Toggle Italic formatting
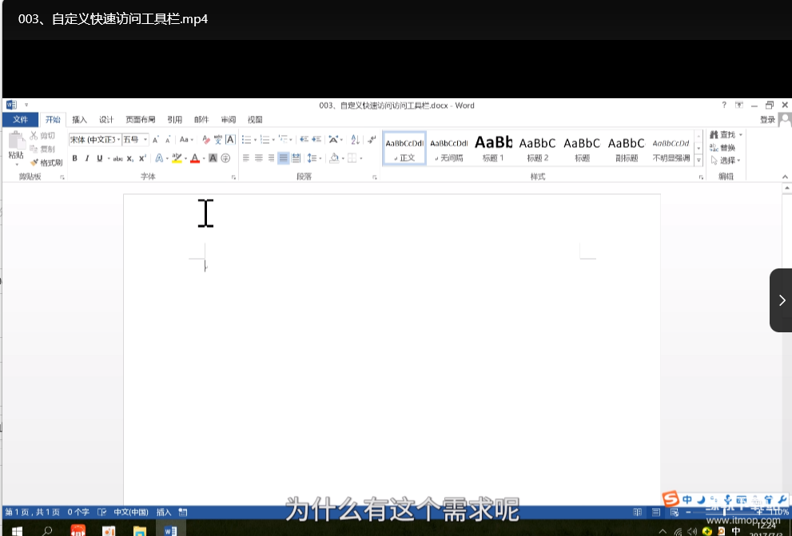The width and height of the screenshot is (792, 536). (87, 158)
